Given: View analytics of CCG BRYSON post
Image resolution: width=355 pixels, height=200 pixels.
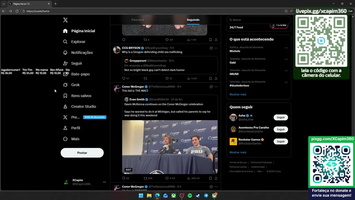Looking at the screenshot, I should (x=192, y=78).
